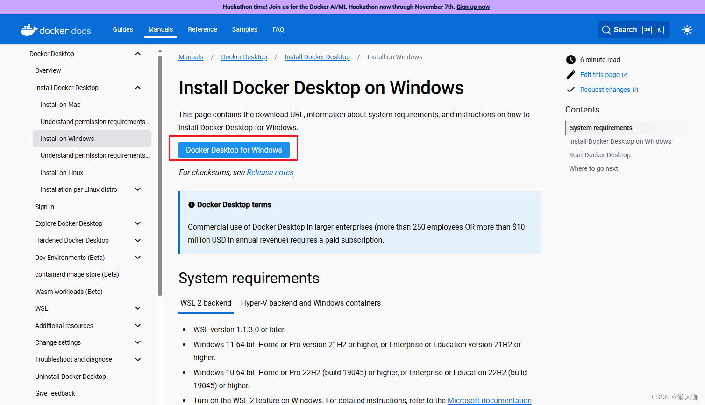Open containerd image store (Beta)
Screen dimensions: 705x405
click(77, 274)
